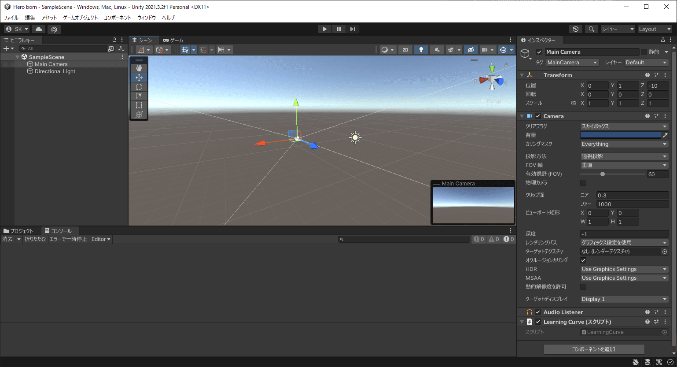Click the console 消去 button
Image resolution: width=677 pixels, height=367 pixels.
[x=7, y=239]
